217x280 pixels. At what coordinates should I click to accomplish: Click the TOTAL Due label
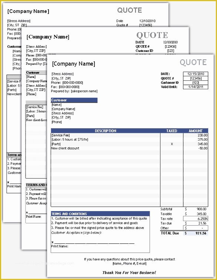(170, 233)
